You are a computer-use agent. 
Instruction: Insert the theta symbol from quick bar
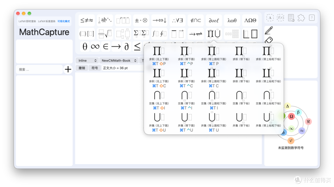[85, 46]
